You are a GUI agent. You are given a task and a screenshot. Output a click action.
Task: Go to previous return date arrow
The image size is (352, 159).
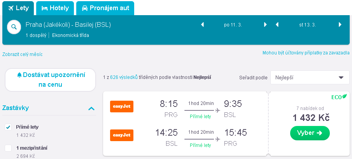pos(277,24)
